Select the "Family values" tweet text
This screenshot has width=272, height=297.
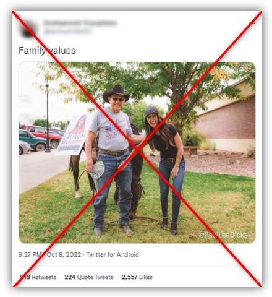tap(47, 51)
